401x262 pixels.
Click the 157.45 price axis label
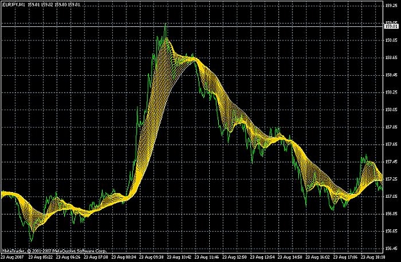(391, 162)
